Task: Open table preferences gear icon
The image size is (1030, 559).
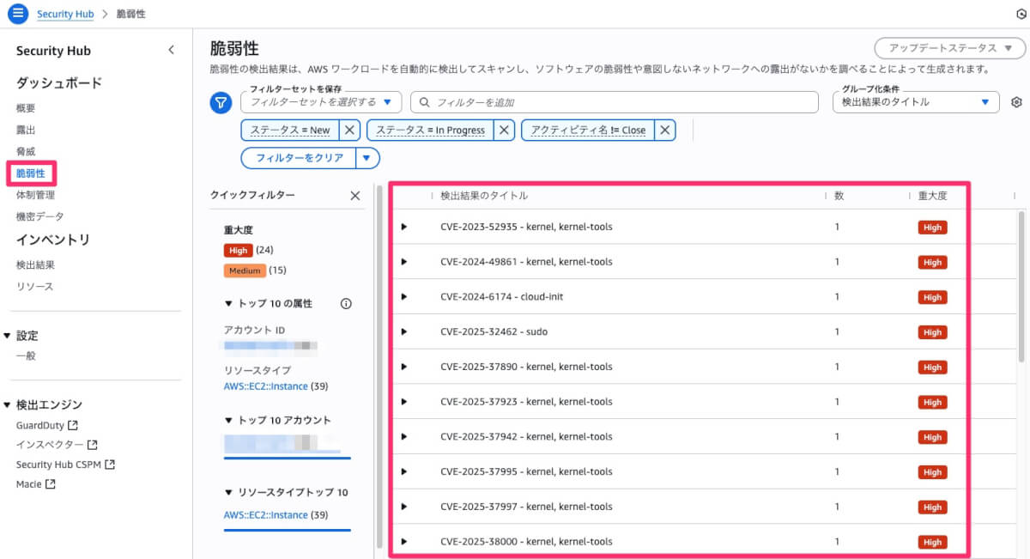Action: tap(1016, 102)
